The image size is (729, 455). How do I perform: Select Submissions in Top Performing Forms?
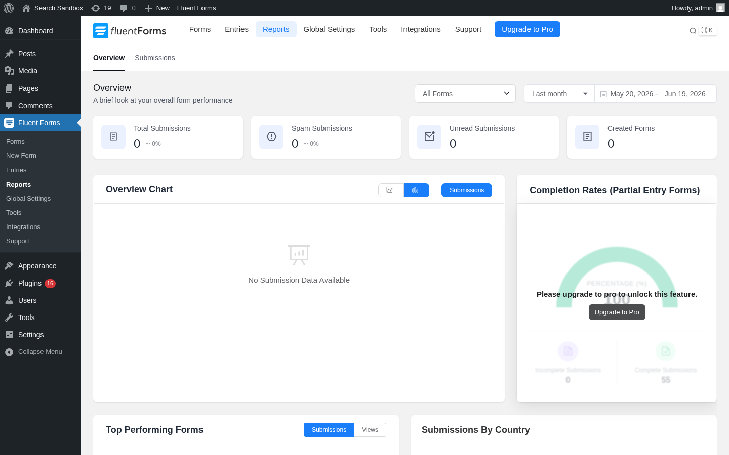coord(329,430)
